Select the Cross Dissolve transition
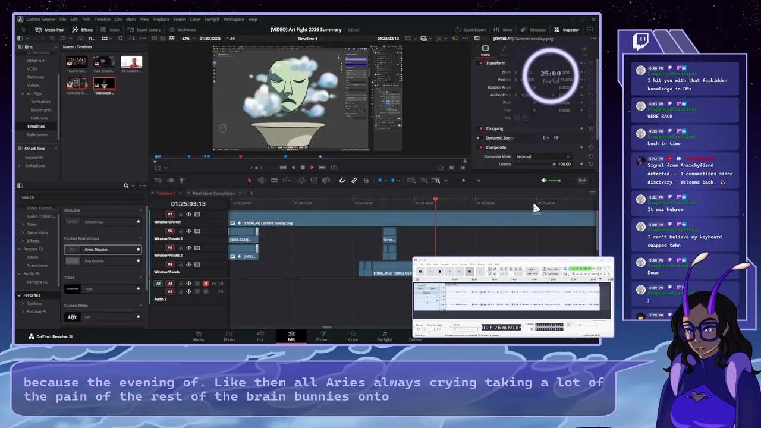Viewport: 761px width, 428px height. (102, 250)
